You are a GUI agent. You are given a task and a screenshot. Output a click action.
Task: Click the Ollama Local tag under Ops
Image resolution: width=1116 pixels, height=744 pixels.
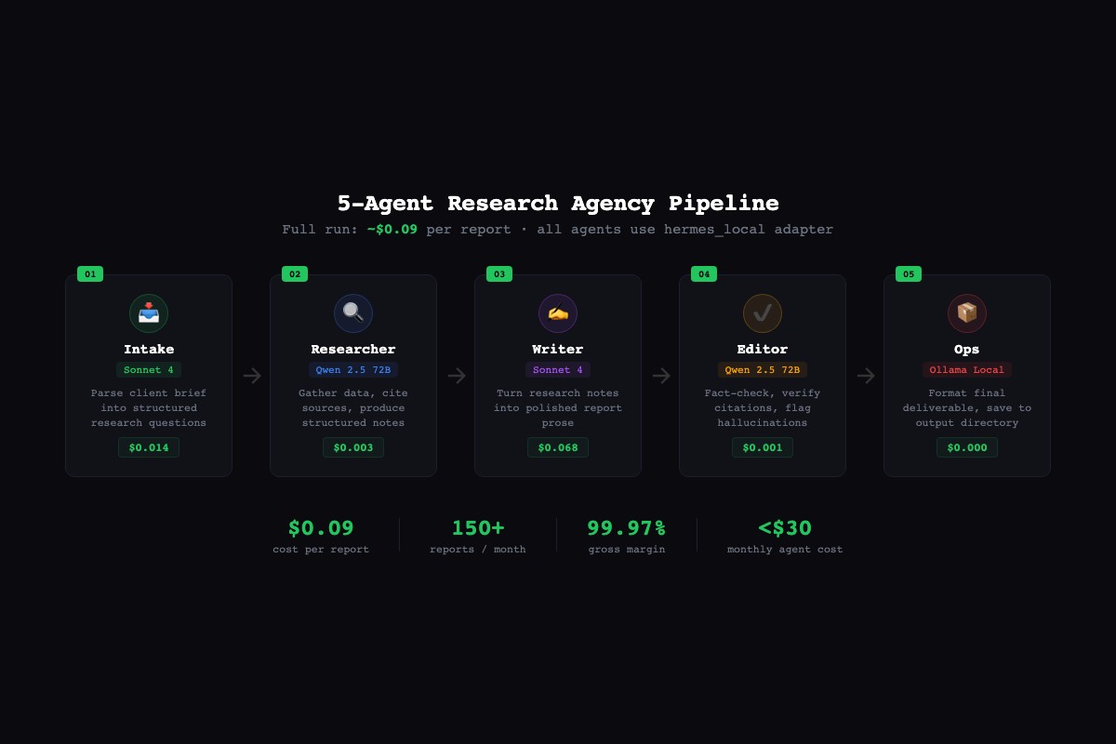(967, 370)
